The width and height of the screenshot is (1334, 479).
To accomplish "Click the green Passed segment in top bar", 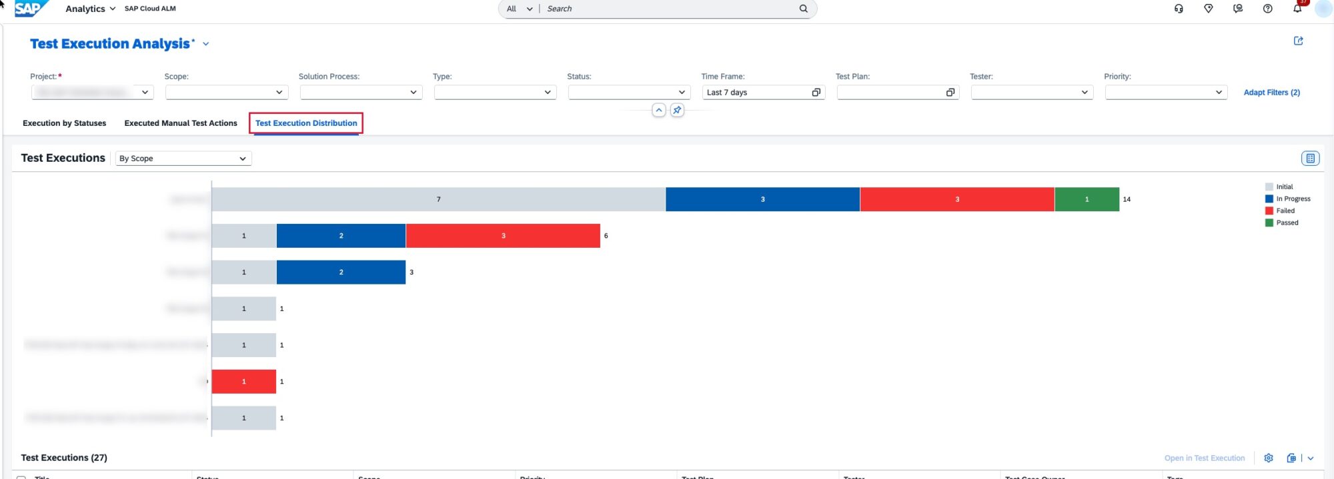I will pyautogui.click(x=1087, y=199).
